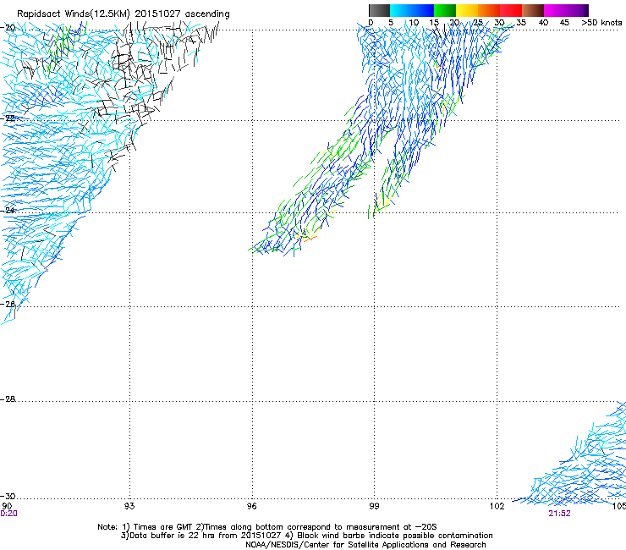Click the "102" longitude axis label
This screenshot has width=626, height=550.
(x=497, y=506)
